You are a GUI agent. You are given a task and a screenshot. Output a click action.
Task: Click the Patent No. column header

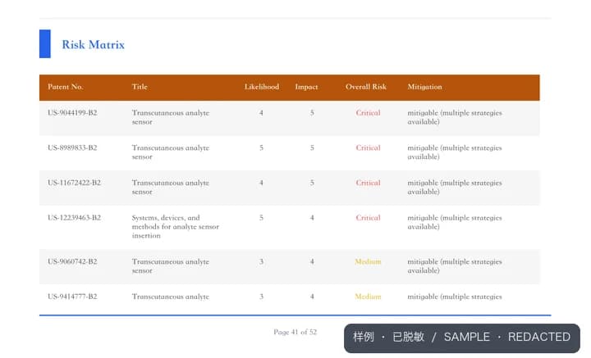pos(66,87)
